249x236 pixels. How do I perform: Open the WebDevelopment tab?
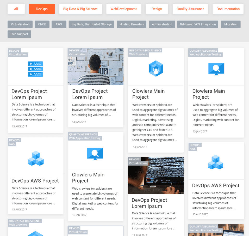tap(124, 9)
